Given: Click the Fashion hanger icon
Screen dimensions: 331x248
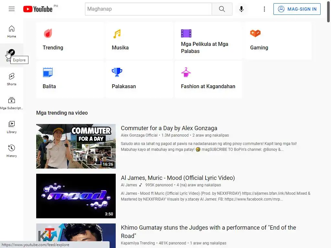Looking at the screenshot, I should coord(186,72).
